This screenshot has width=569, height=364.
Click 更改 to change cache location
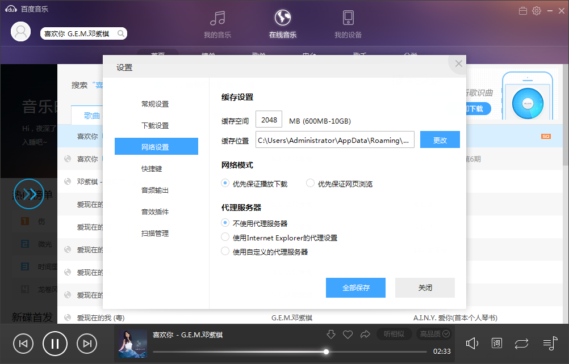coord(440,140)
